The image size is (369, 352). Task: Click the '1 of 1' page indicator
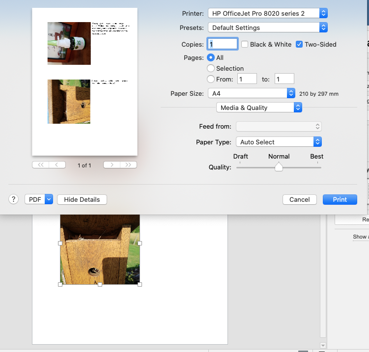84,165
